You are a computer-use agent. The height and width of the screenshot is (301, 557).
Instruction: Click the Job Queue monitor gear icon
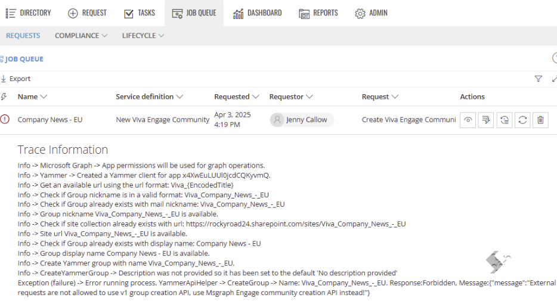(x=177, y=14)
